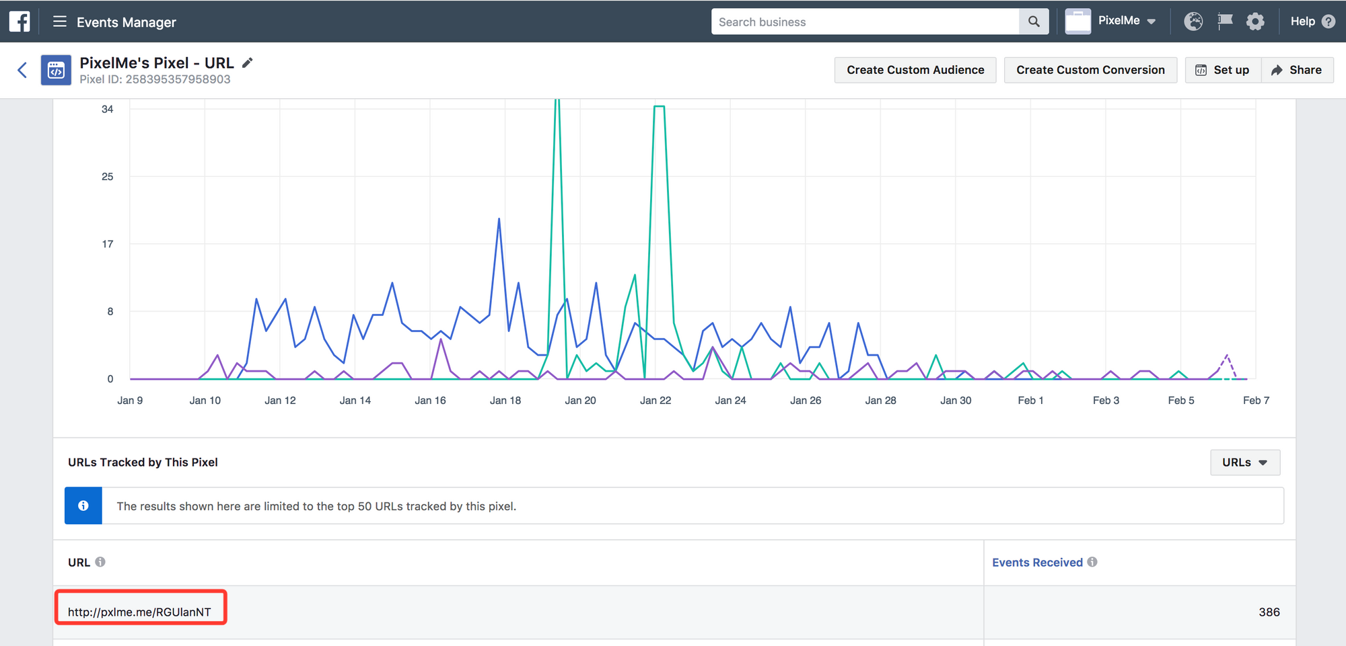The height and width of the screenshot is (646, 1346).
Task: Click the 386 events received value
Action: pyautogui.click(x=1269, y=612)
